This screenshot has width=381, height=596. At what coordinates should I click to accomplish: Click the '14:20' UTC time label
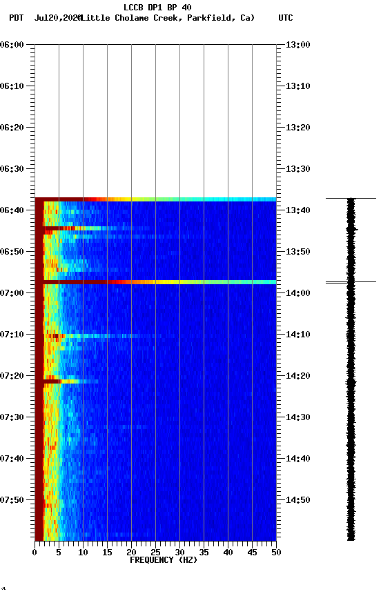point(298,376)
